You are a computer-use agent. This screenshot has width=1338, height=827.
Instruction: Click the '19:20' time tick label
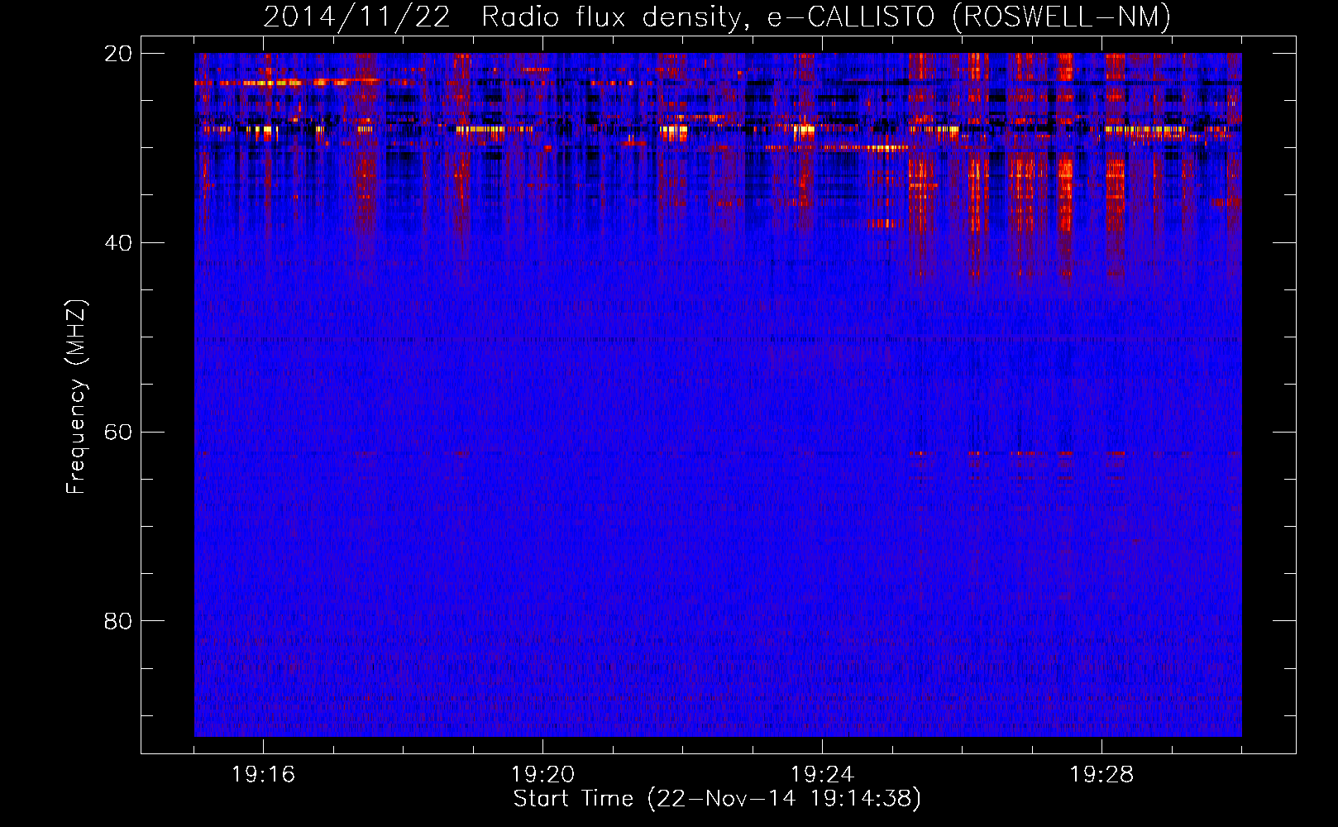542,775
